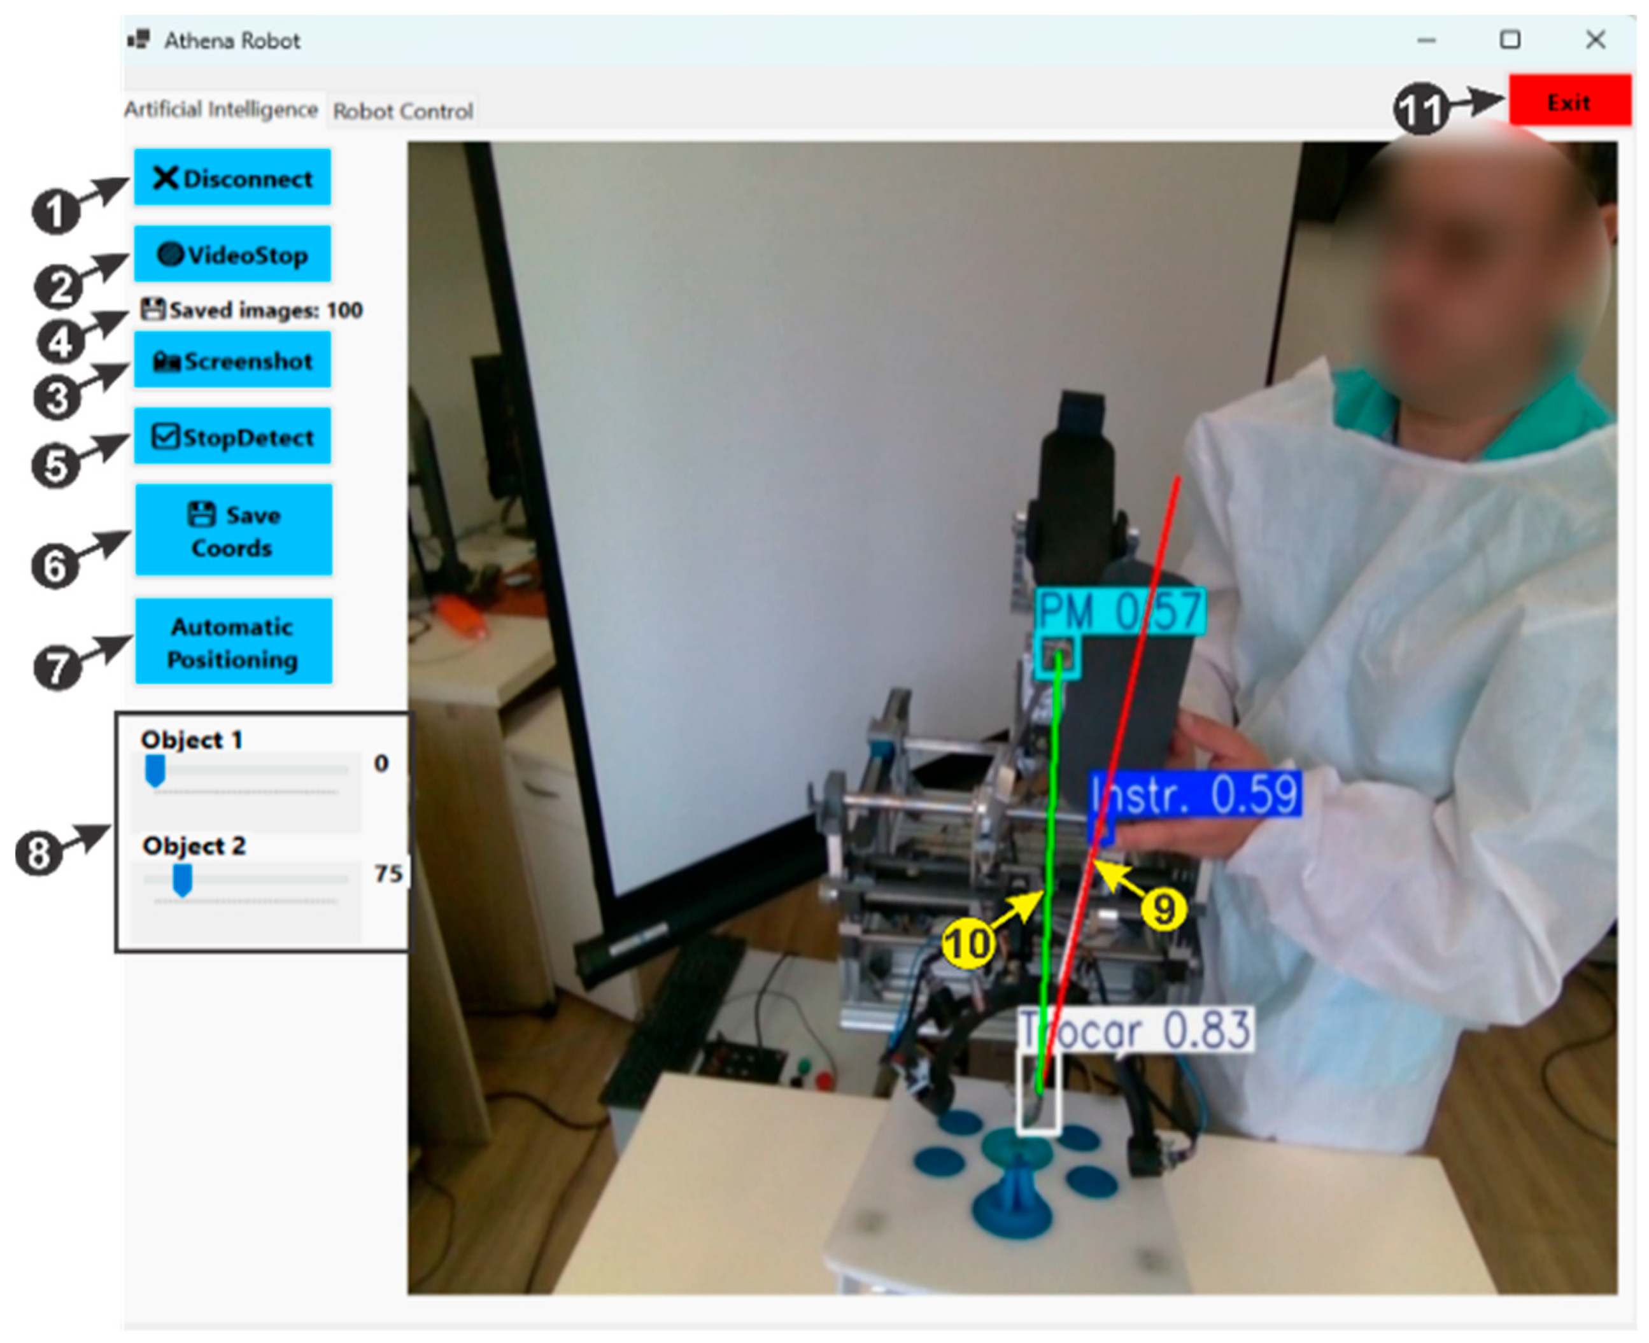Save coordinates with Save Coords

pos(234,531)
